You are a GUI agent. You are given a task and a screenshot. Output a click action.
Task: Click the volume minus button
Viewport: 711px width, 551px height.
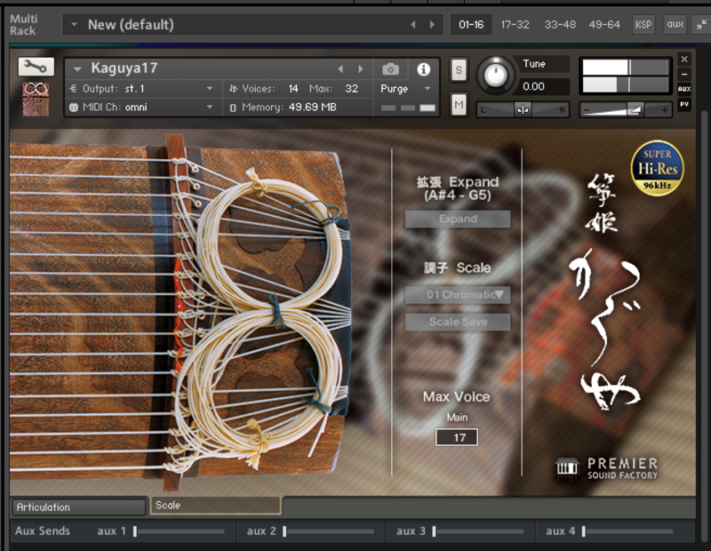pyautogui.click(x=587, y=110)
